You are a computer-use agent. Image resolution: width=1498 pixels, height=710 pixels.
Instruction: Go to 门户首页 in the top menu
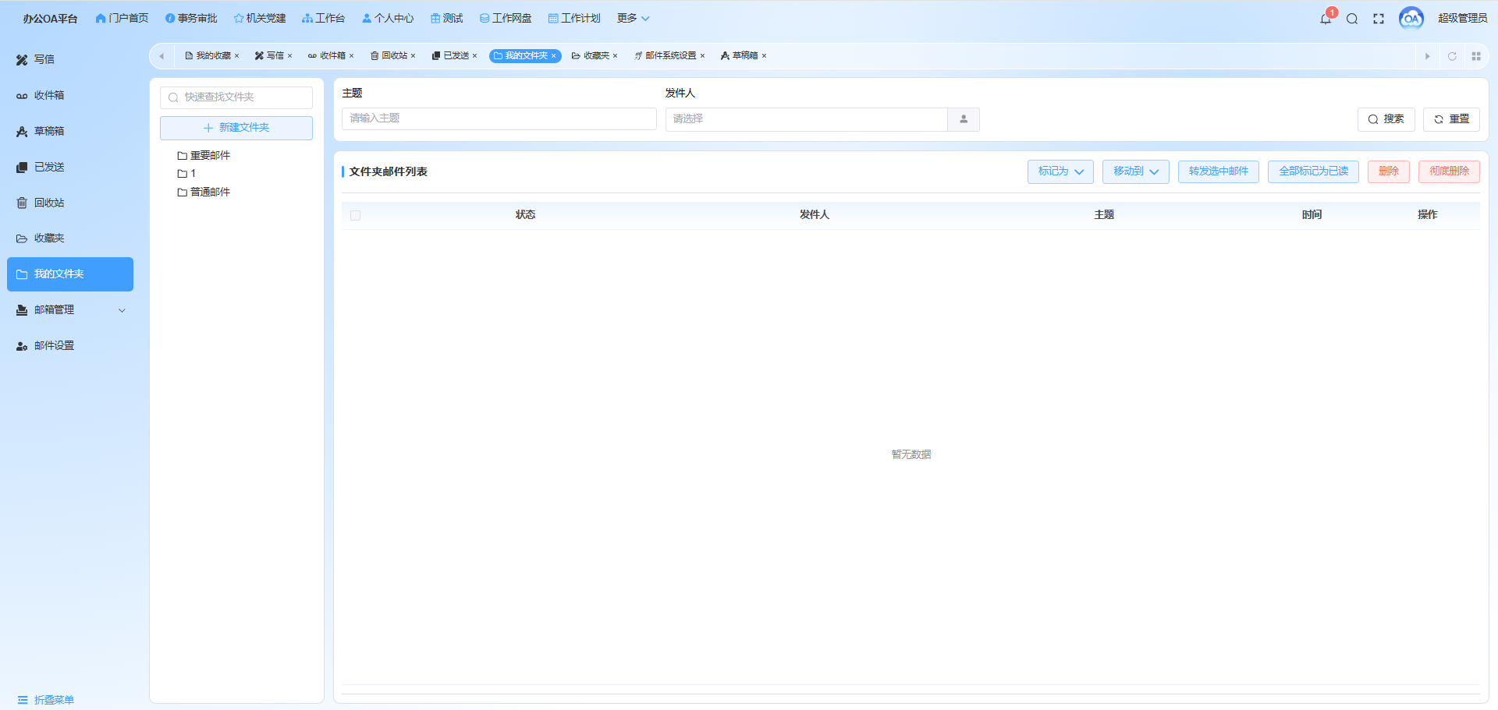click(122, 18)
